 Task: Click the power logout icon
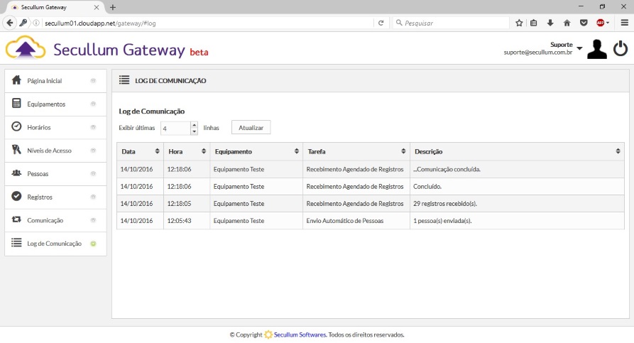click(620, 49)
